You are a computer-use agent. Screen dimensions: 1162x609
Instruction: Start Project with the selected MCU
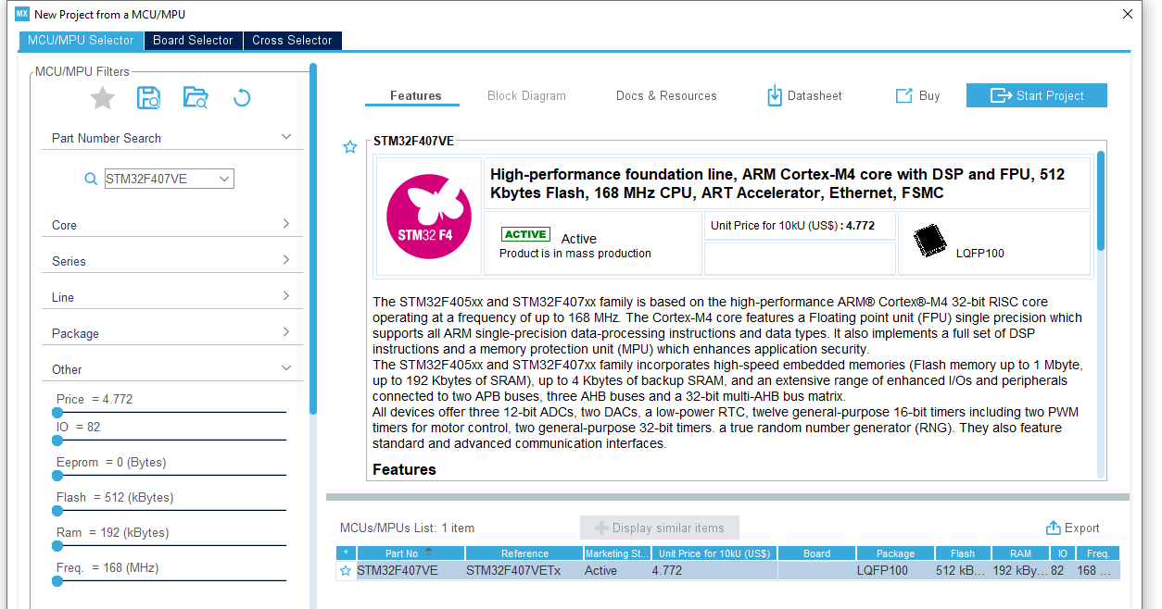pyautogui.click(x=1037, y=95)
